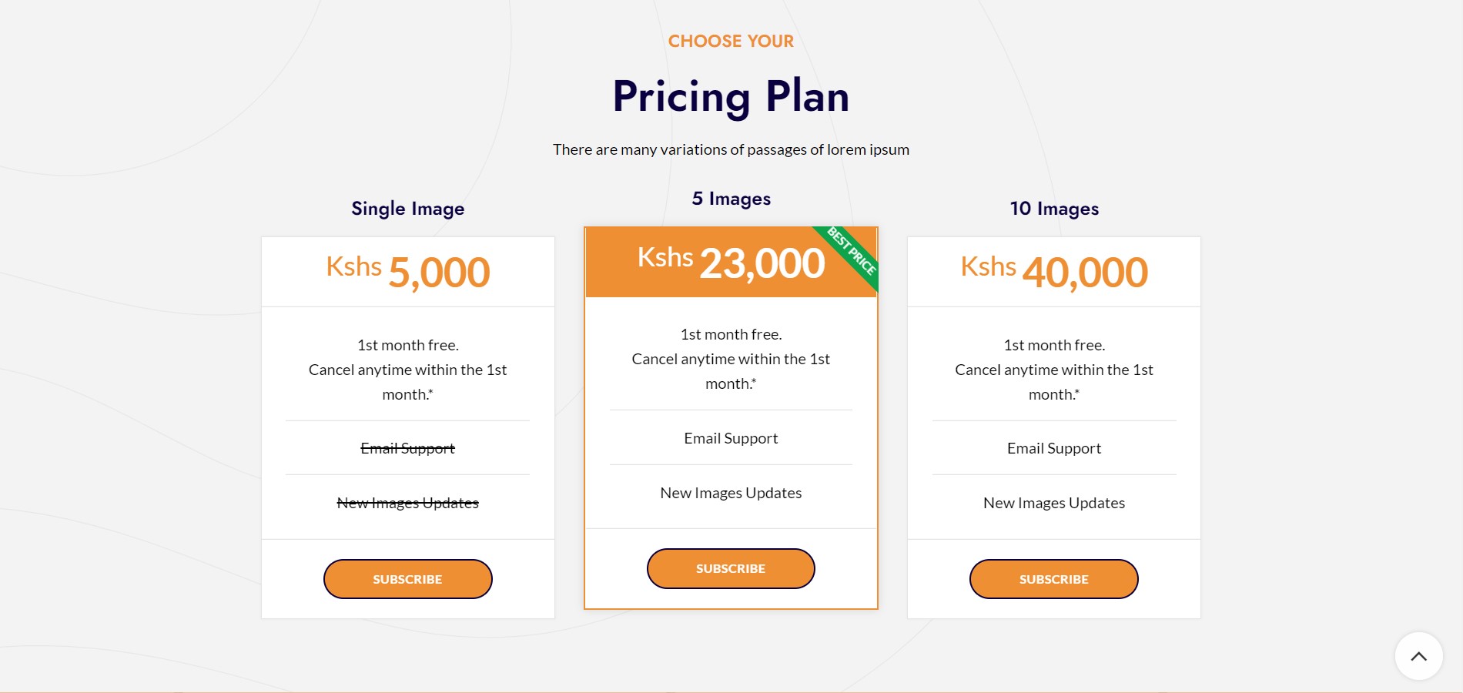Select the Kshs 40,000 price

(x=1054, y=272)
